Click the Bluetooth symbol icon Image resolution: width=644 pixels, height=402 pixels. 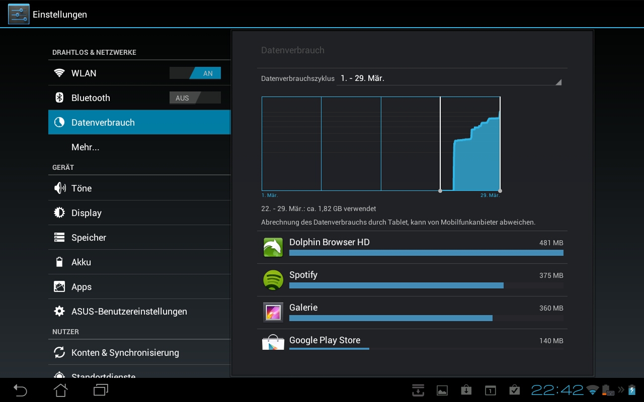(x=59, y=97)
